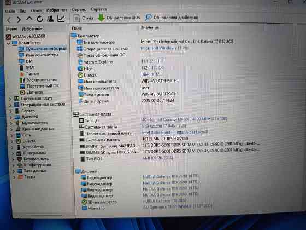Open the Файл menu
Image resolution: width=306 pixels, height=230 pixels.
pos(10,11)
